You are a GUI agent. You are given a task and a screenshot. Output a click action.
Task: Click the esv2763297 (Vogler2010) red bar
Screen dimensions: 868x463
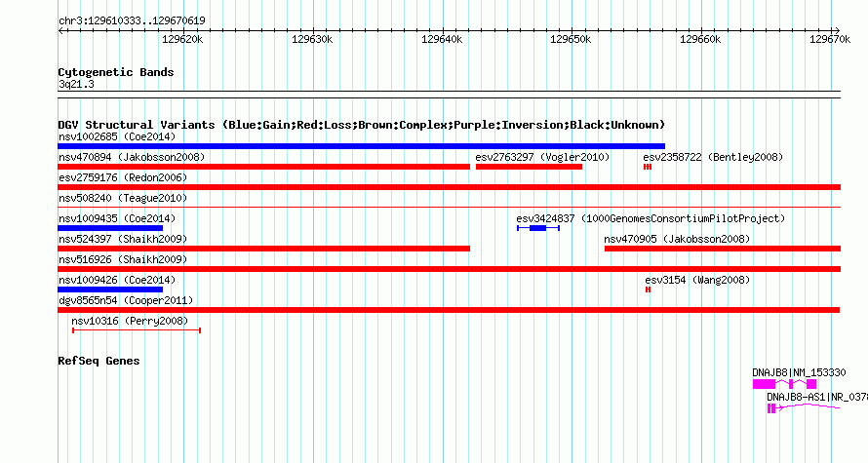point(529,167)
